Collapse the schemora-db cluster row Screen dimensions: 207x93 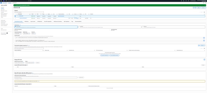18,16
